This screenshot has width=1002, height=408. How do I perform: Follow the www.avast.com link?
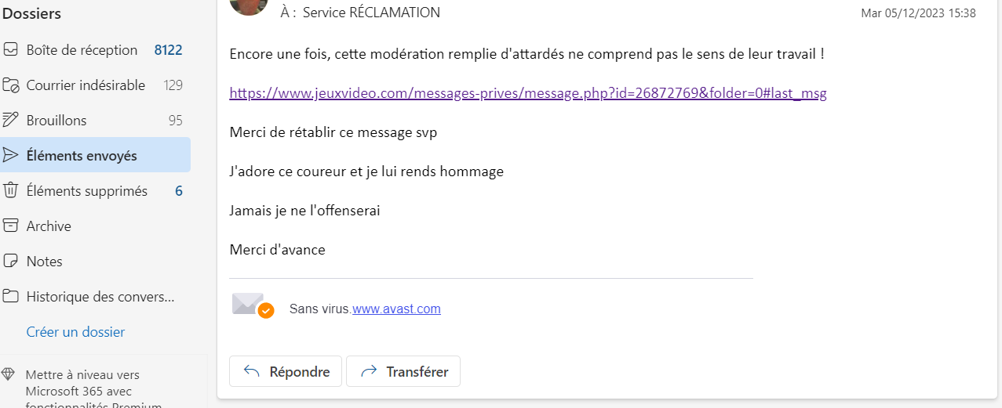coord(396,309)
